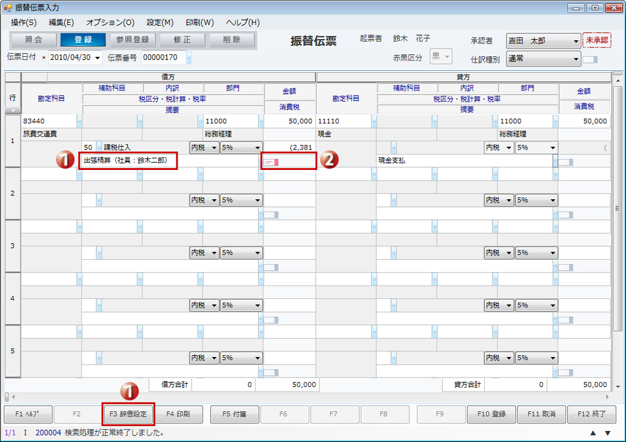Open row 1 debit 補助科目 lookup icon

(x=140, y=121)
